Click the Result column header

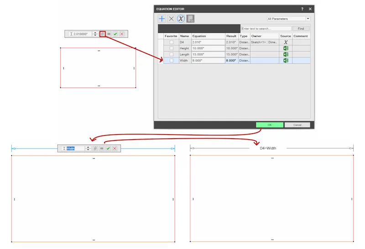pyautogui.click(x=232, y=36)
